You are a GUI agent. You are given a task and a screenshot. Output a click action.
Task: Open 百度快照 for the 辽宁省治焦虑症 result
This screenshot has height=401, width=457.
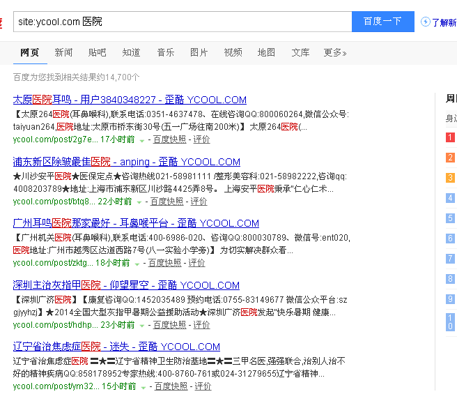[x=171, y=386]
